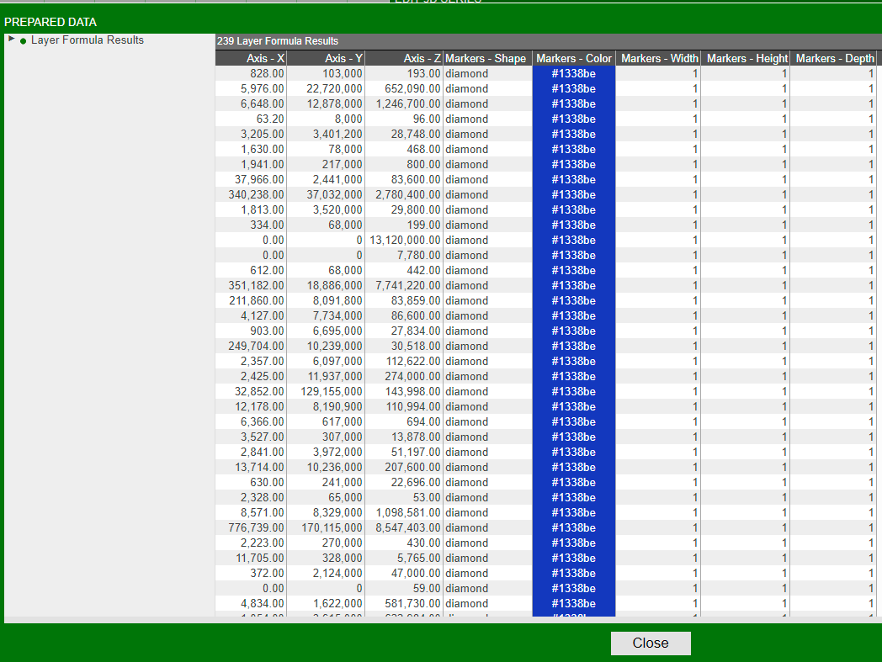Viewport: 882px width, 662px height.
Task: Click the Markers - Shape column header
Action: coord(486,58)
